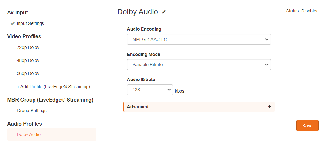Viewport: 322px width, 145px height.
Task: Open the Audio Encoding dropdown
Action: 199,39
